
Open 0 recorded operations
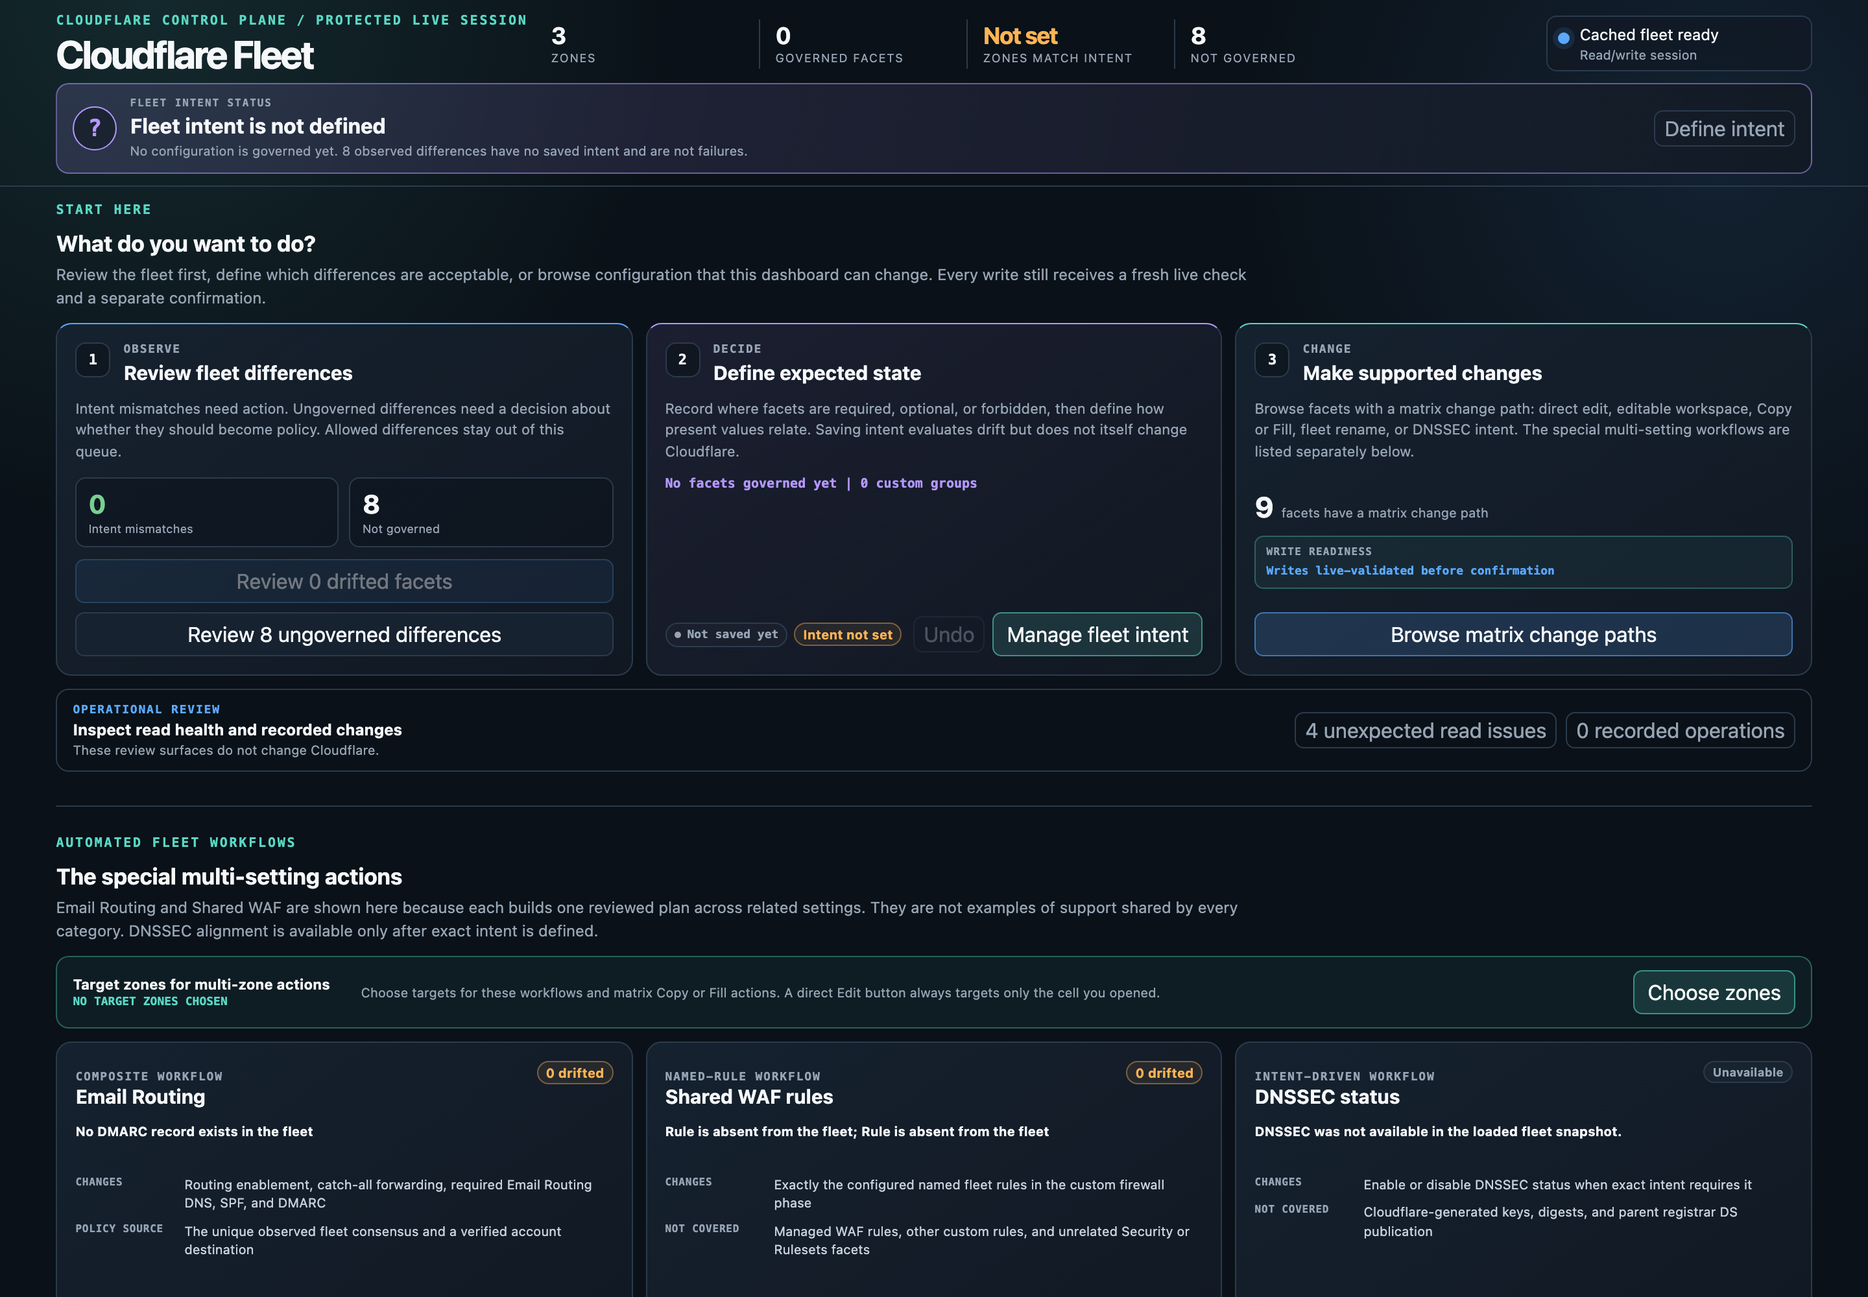pos(1679,731)
